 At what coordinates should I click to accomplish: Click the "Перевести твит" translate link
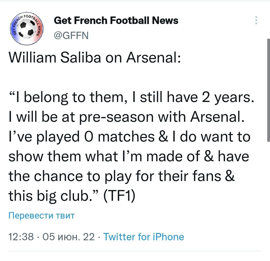pyautogui.click(x=41, y=215)
